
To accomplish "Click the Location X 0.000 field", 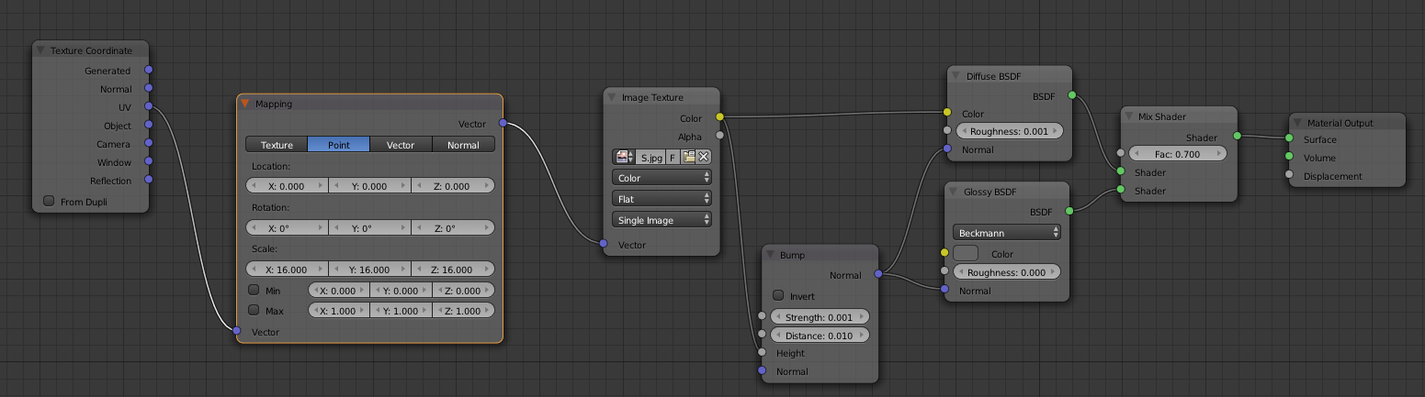I will pyautogui.click(x=288, y=186).
